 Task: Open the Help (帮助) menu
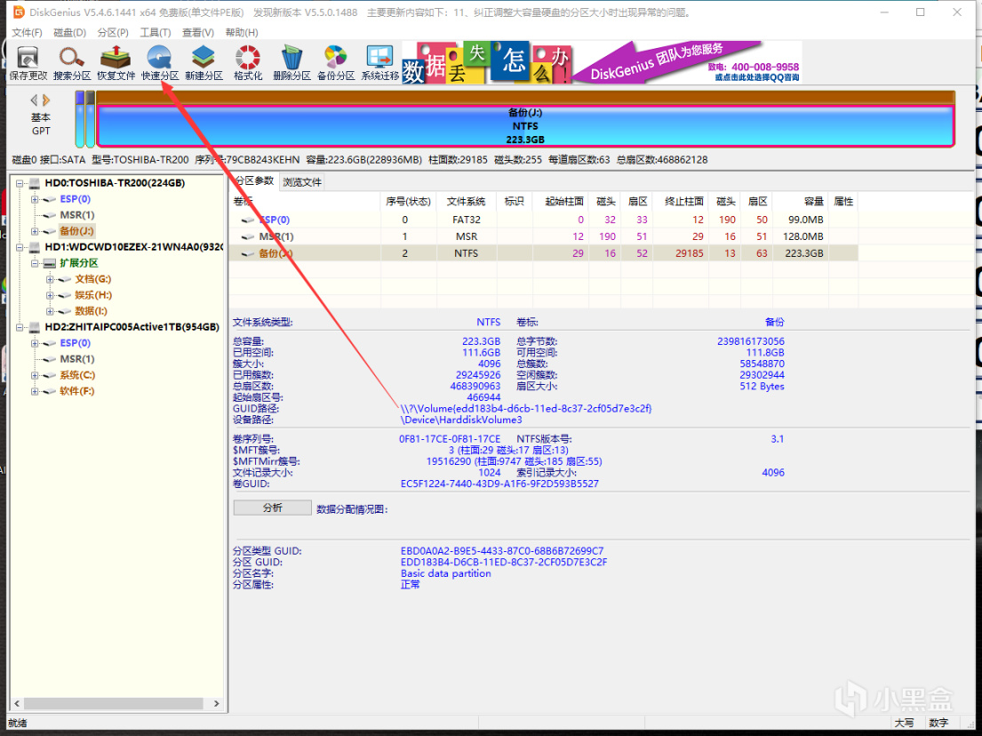click(x=241, y=33)
